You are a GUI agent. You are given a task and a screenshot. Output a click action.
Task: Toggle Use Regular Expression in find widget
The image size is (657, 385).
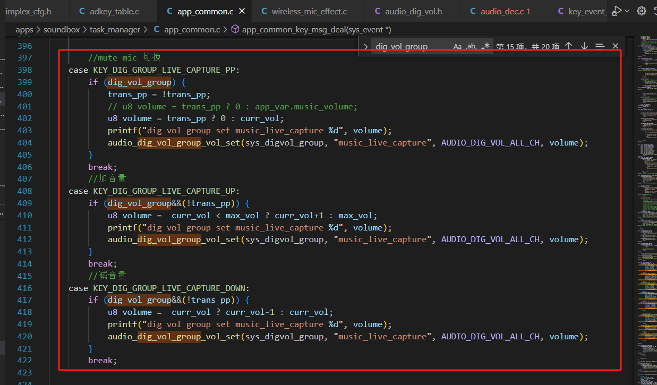click(485, 47)
